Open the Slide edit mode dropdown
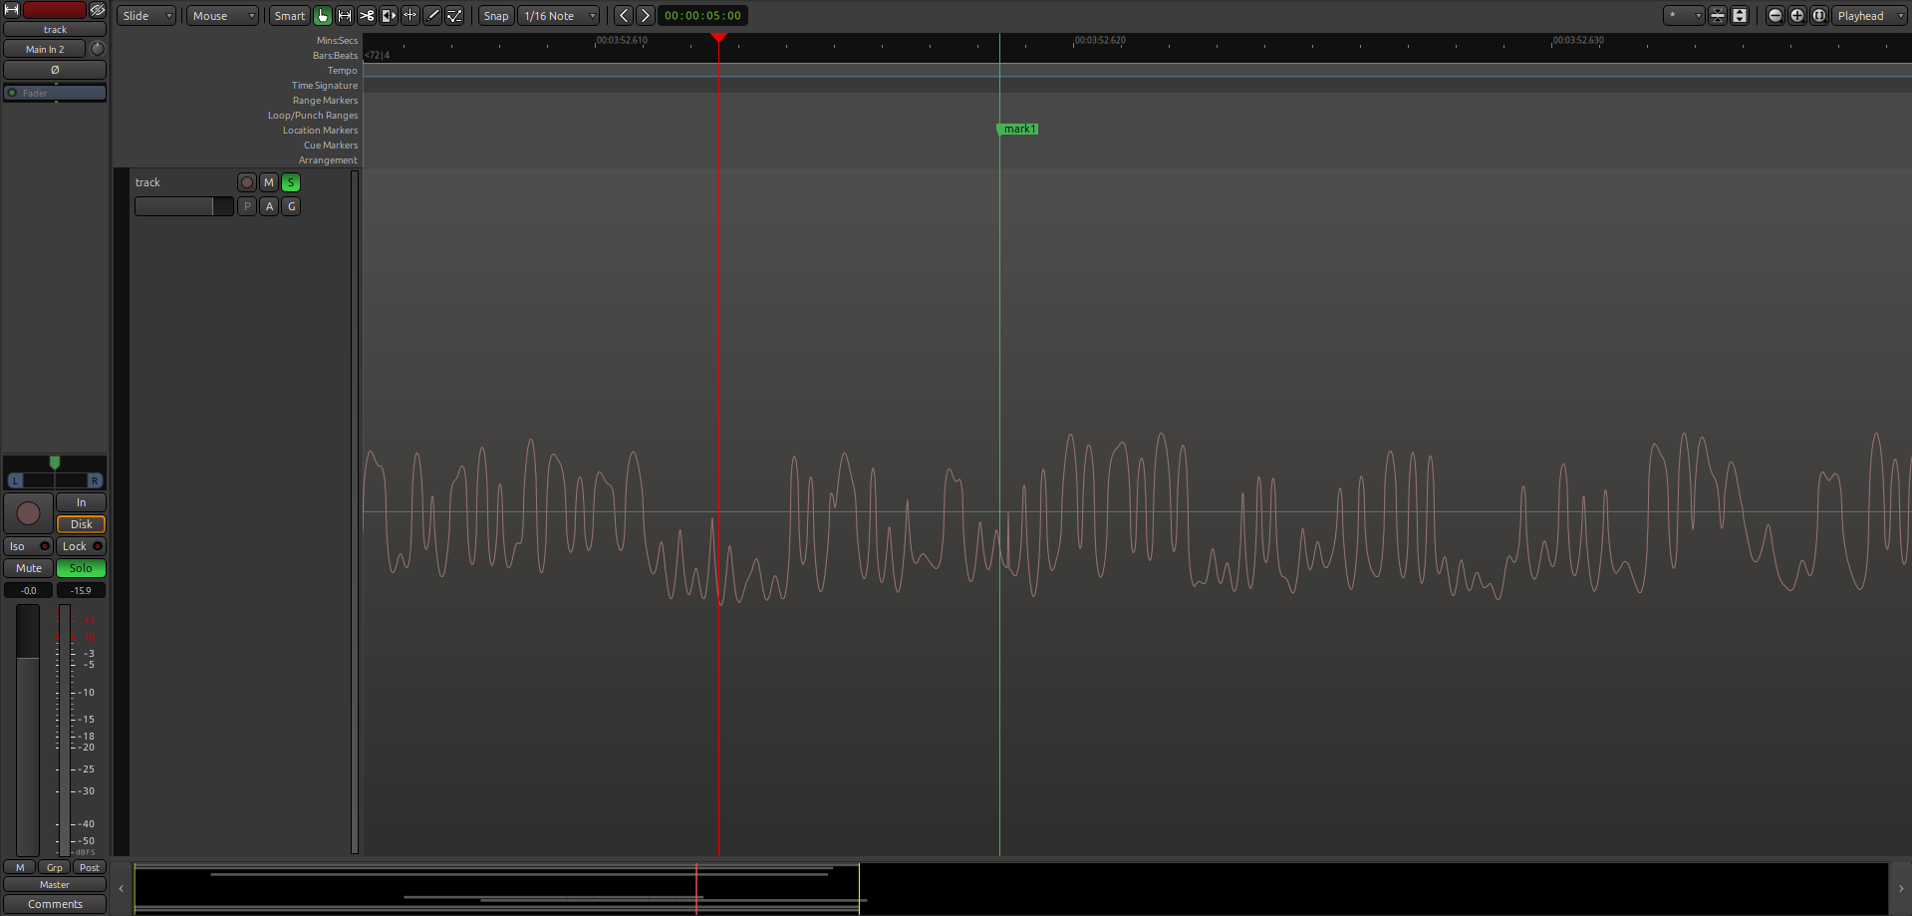The width and height of the screenshot is (1912, 916). click(x=146, y=16)
